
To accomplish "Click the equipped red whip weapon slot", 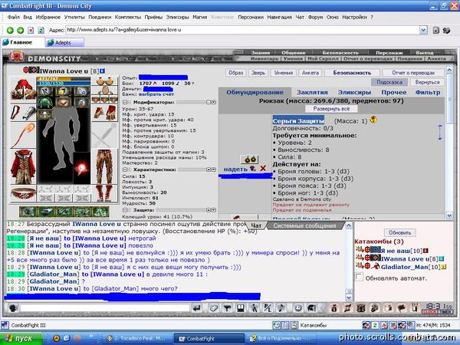I will tap(23, 136).
